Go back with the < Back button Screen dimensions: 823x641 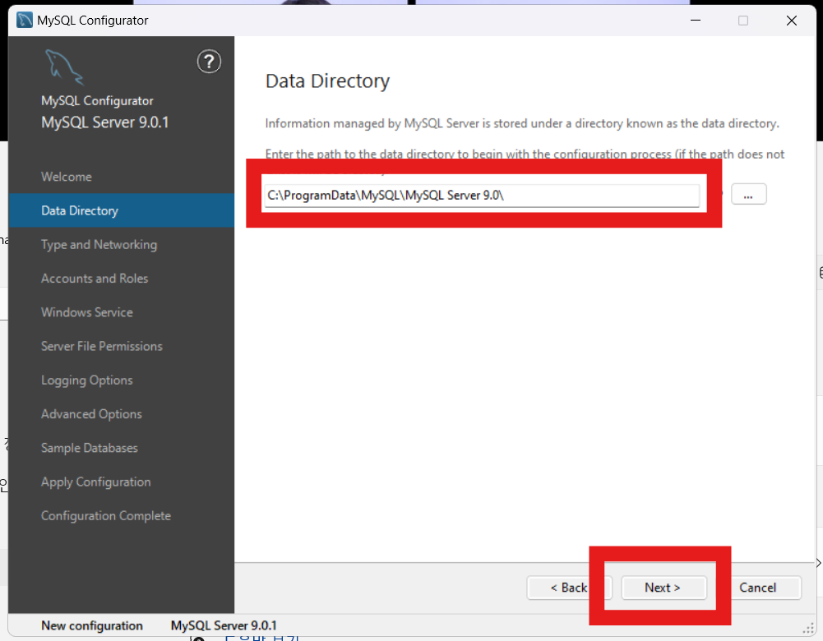[x=569, y=588]
